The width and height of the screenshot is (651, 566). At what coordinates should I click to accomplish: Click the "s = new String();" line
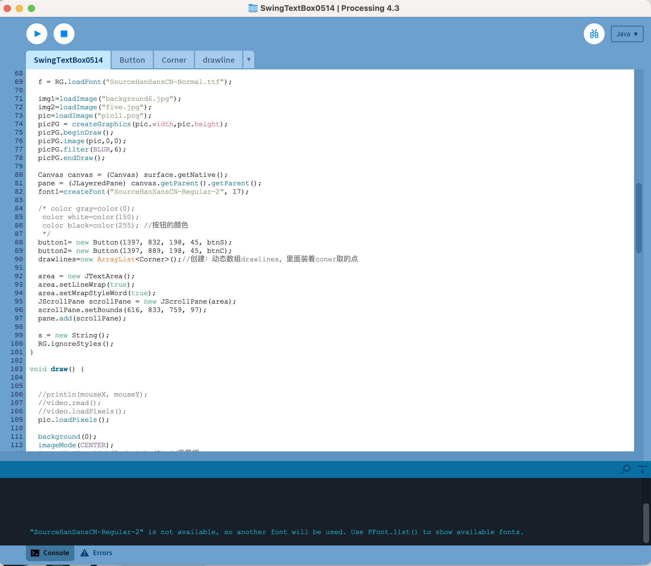point(74,335)
